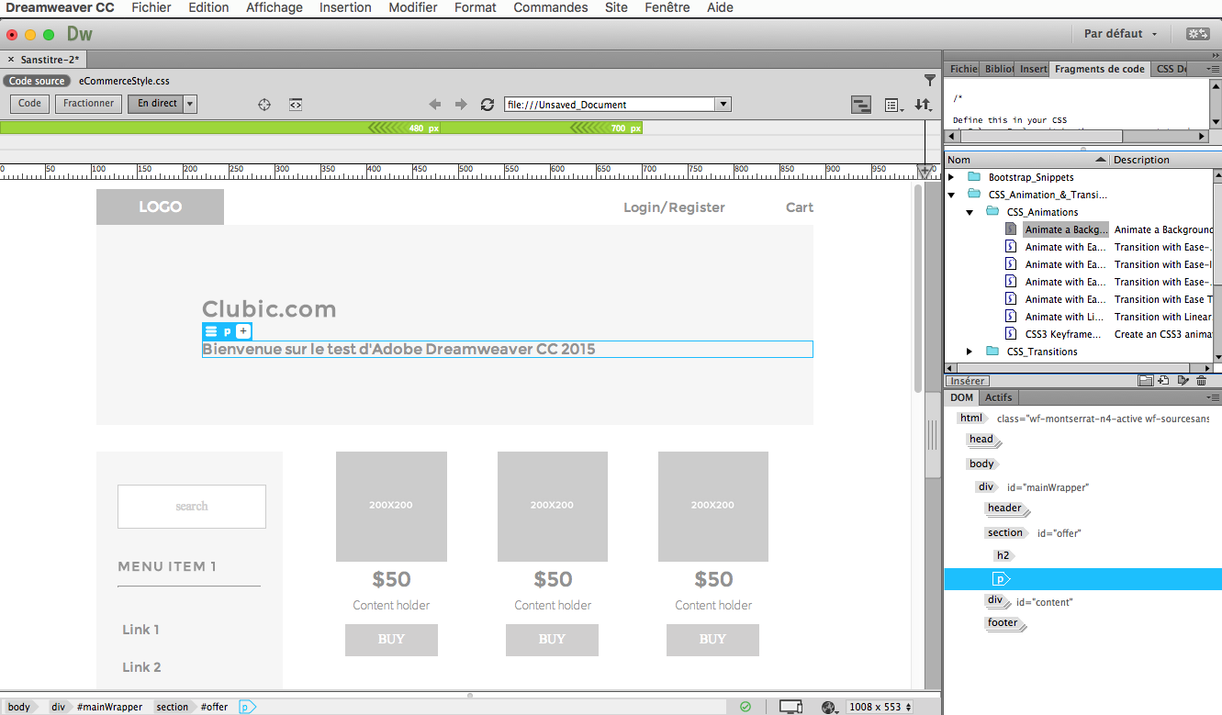The image size is (1222, 715).
Task: Click the new snippet folder icon
Action: (x=1145, y=381)
